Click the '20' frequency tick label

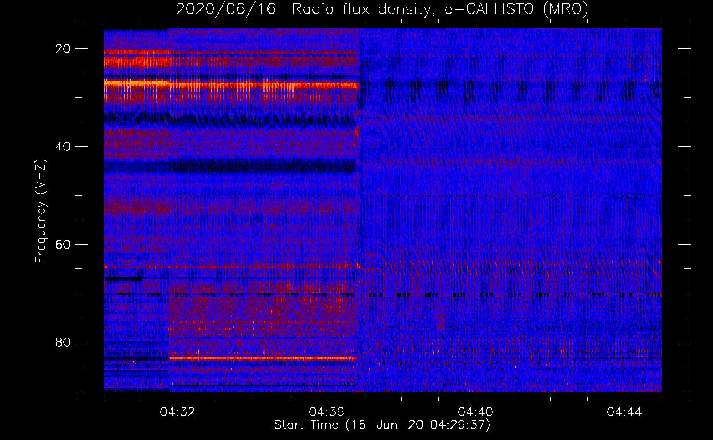(63, 49)
